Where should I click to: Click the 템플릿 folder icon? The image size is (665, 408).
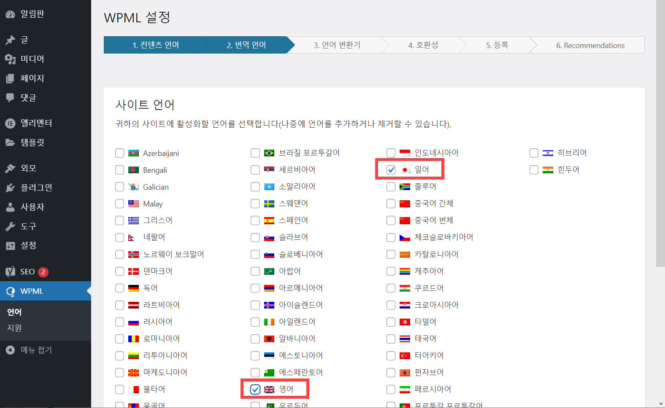pos(10,143)
